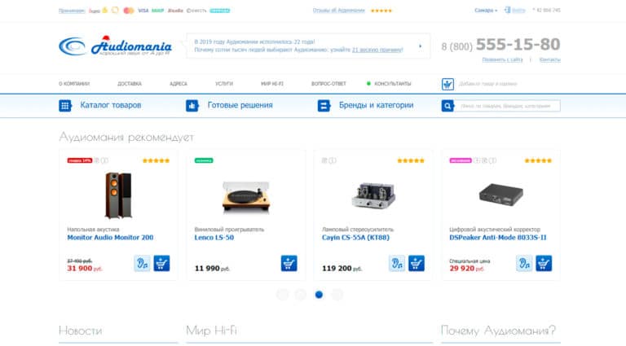Click call-from-site link under phone number
This screenshot has width=626, height=346.
coord(502,59)
